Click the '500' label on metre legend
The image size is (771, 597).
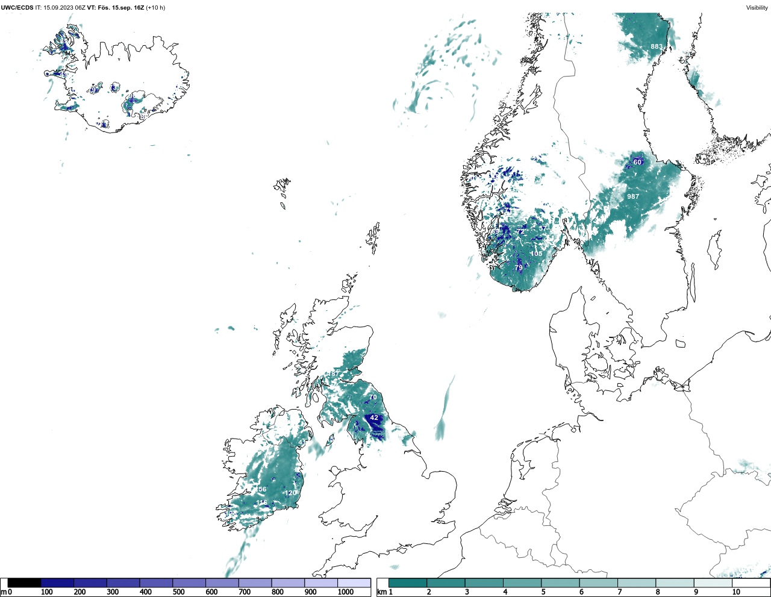pyautogui.click(x=178, y=592)
